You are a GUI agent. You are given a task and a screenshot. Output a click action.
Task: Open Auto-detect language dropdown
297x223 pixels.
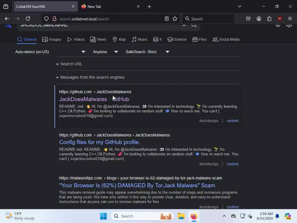50,52
